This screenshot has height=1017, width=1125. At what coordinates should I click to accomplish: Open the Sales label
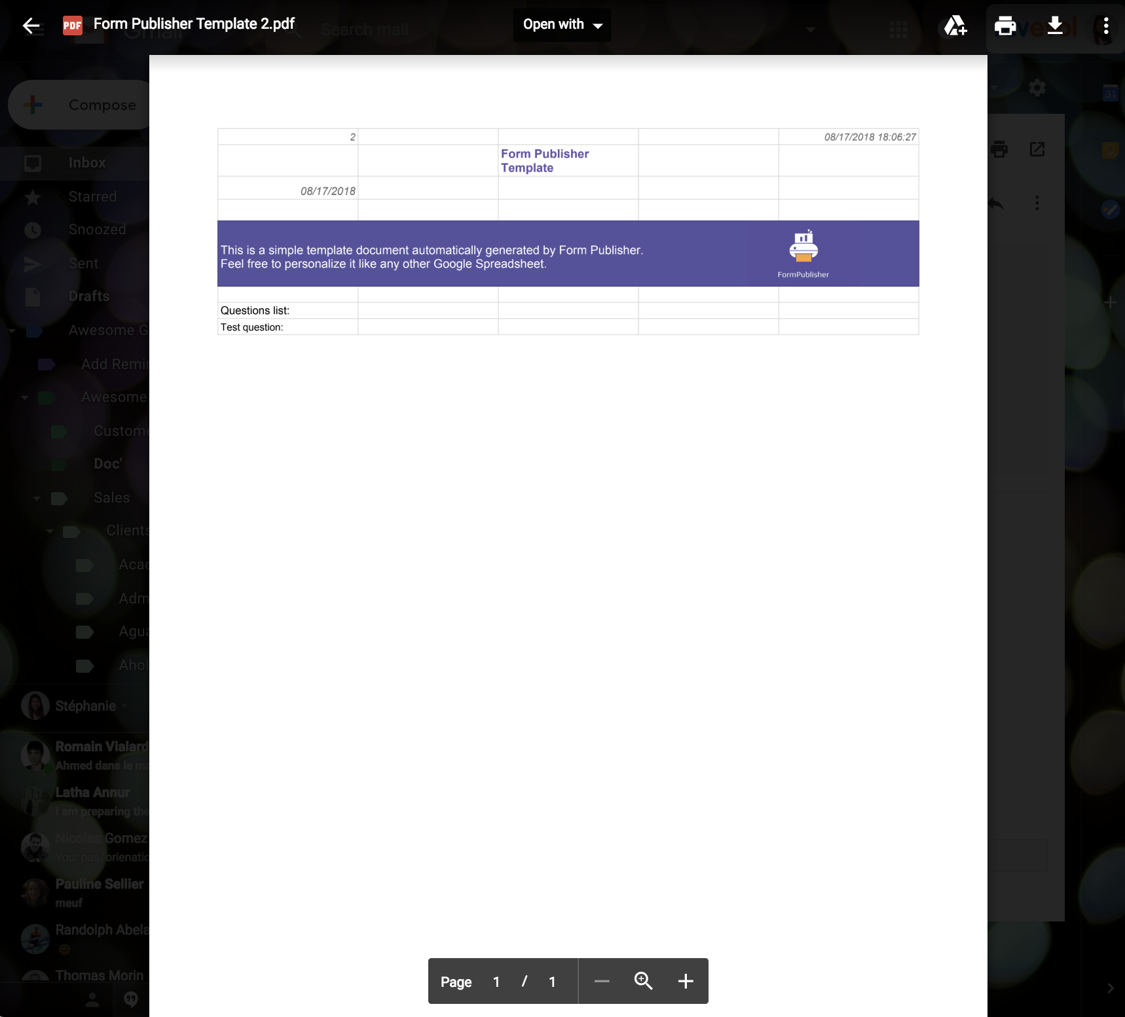pos(111,498)
